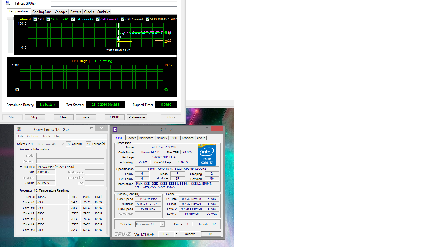The height and width of the screenshot is (247, 424).
Task: Click the Max TDP 140.0 W value
Action: point(187,152)
